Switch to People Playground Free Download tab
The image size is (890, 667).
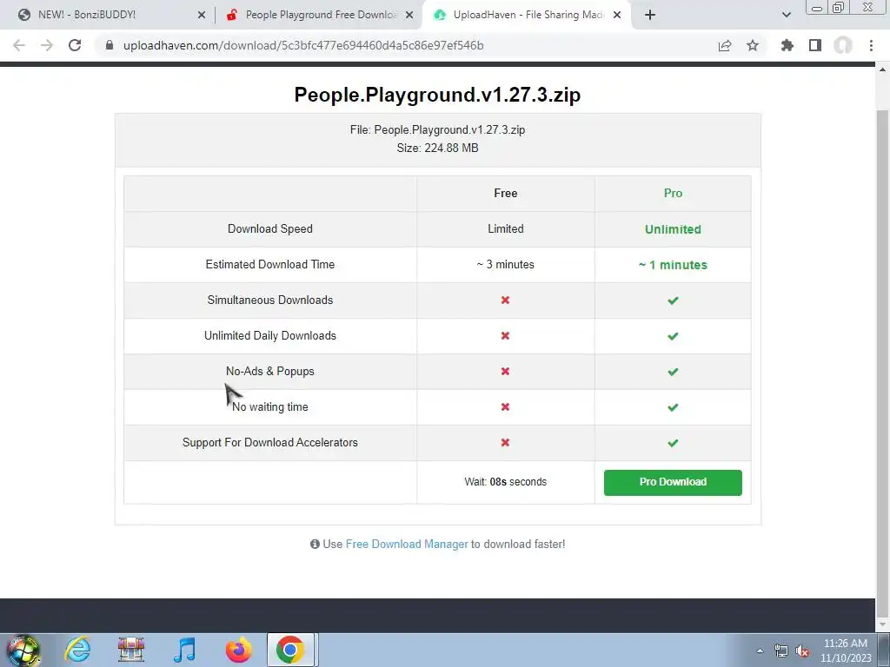(320, 15)
